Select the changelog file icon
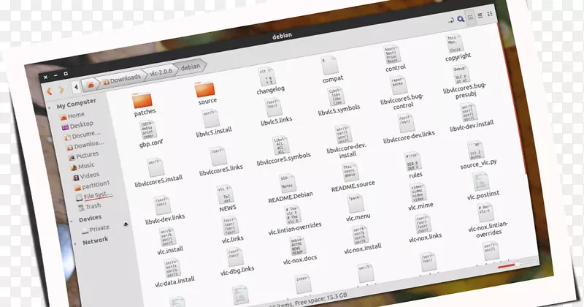 click(x=266, y=77)
